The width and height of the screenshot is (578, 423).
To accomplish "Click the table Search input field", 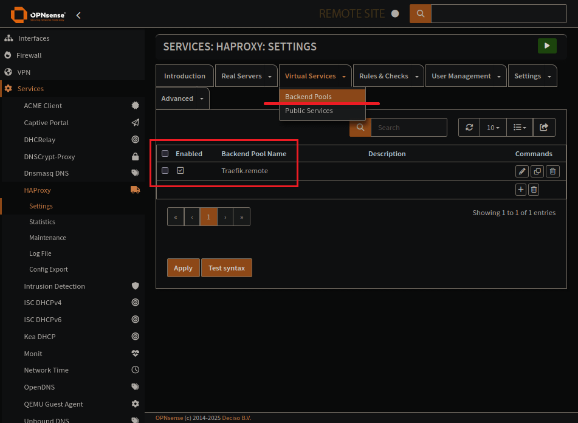I will (x=409, y=127).
